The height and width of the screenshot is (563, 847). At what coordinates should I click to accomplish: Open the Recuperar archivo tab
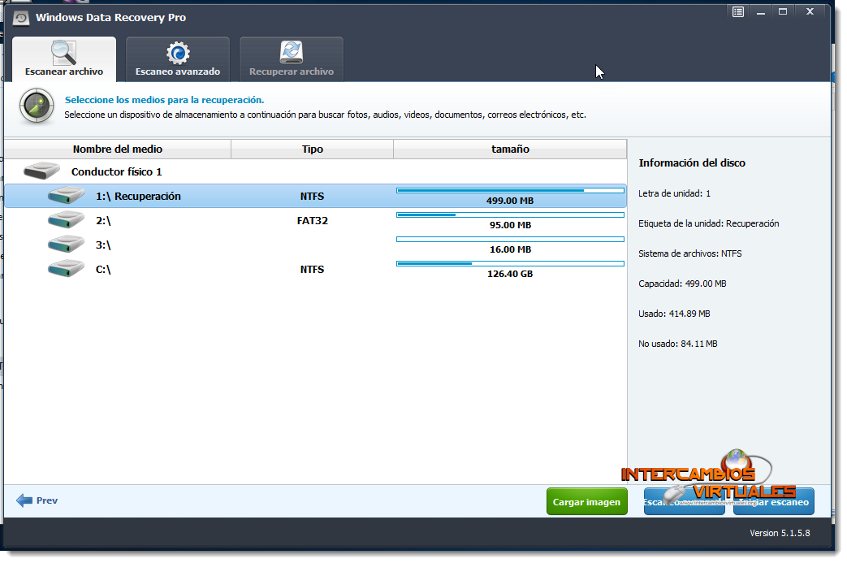click(x=292, y=59)
